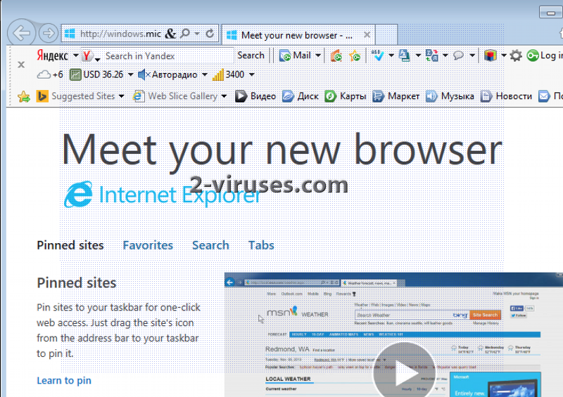This screenshot has width=563, height=397.
Task: Click the green key Log in icon
Action: click(533, 56)
